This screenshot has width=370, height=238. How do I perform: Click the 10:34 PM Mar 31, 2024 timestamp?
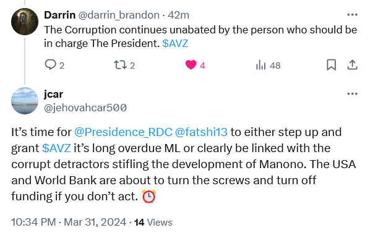pyautogui.click(x=69, y=222)
